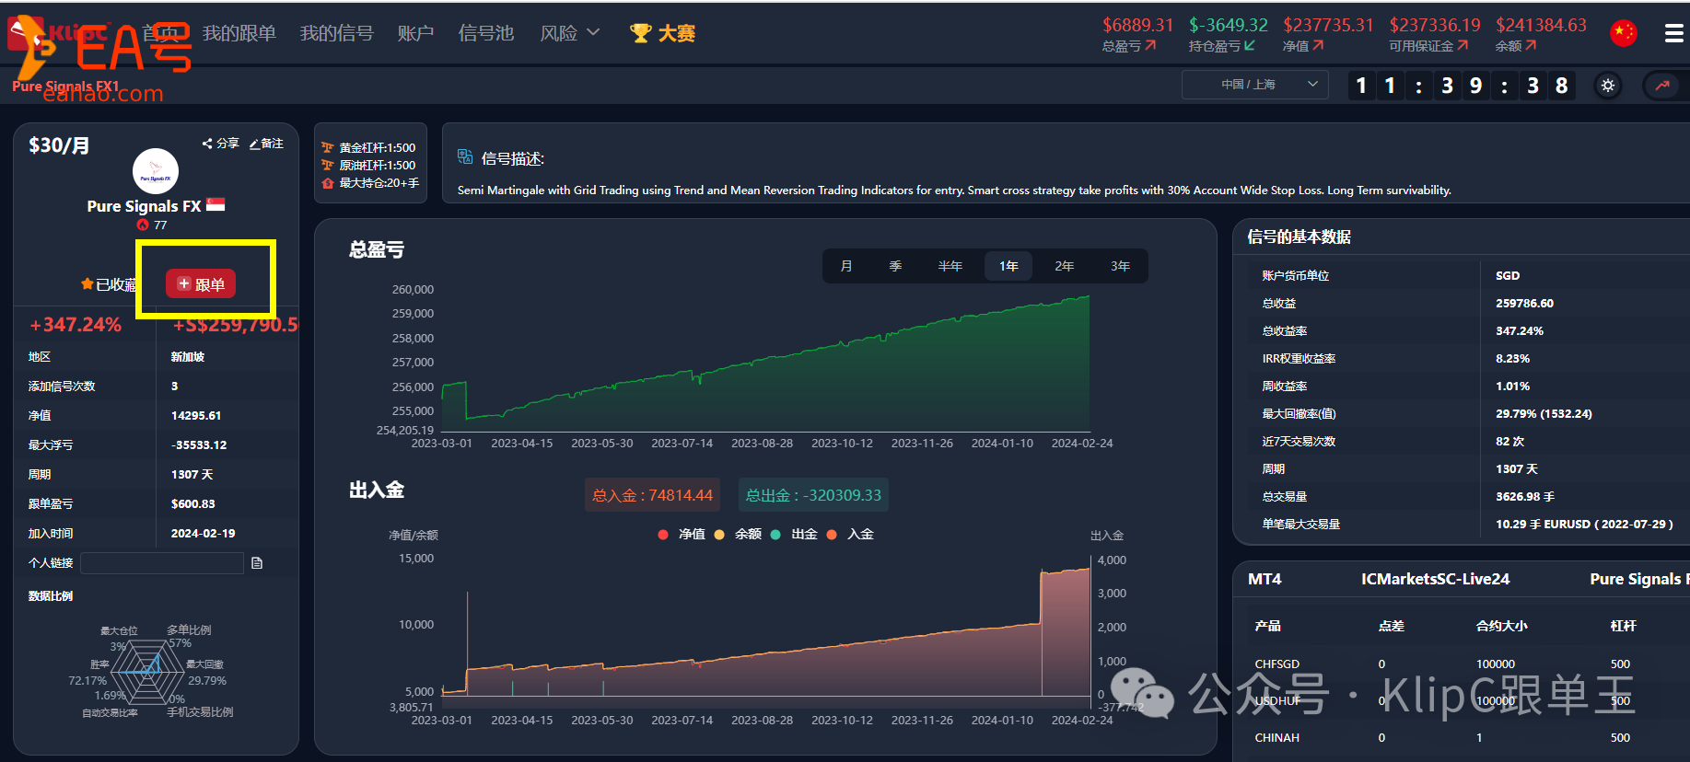The width and height of the screenshot is (1690, 762).
Task: Click the 信号描述 document icon
Action: [465, 157]
